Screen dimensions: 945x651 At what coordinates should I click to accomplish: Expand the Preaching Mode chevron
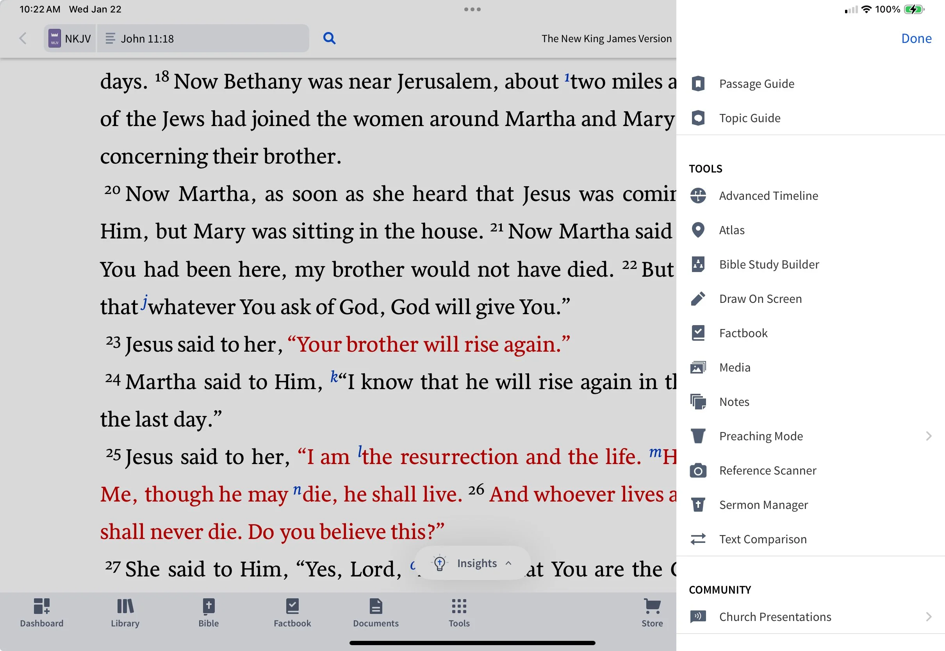click(928, 436)
